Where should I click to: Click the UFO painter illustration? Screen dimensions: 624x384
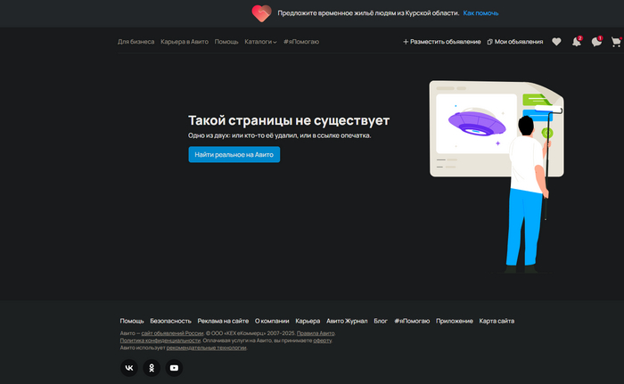click(497, 176)
